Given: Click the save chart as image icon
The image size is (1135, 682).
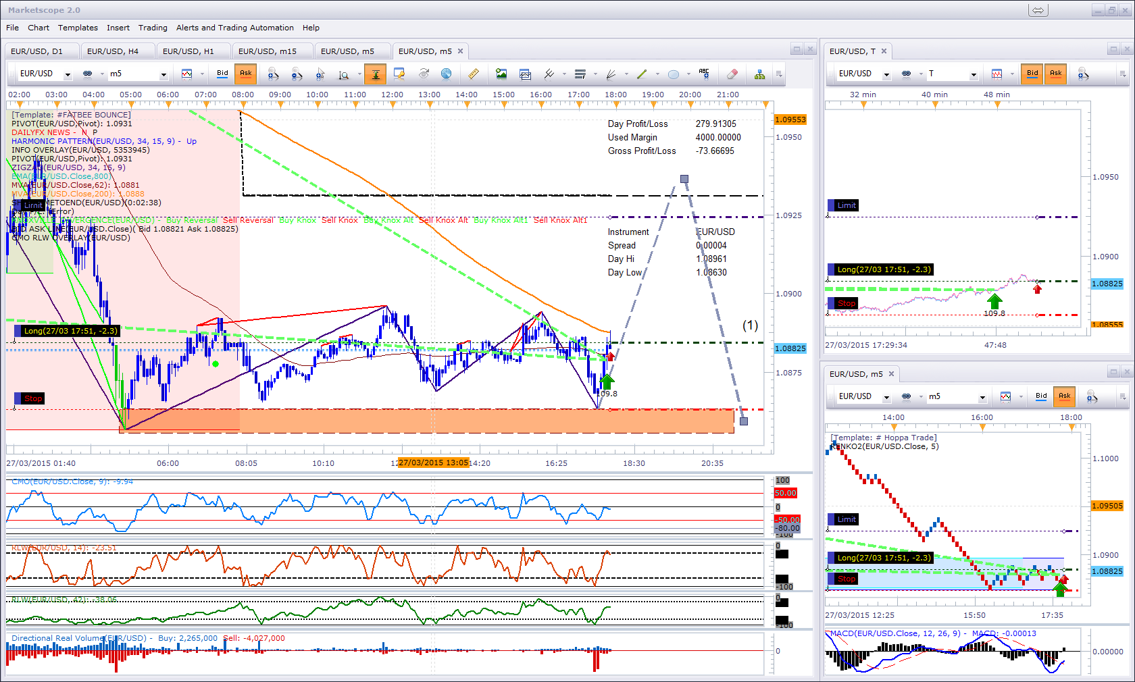Looking at the screenshot, I should coord(501,74).
